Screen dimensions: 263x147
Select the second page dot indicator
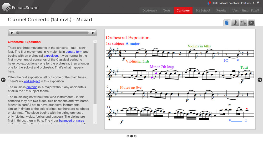pos(131,136)
